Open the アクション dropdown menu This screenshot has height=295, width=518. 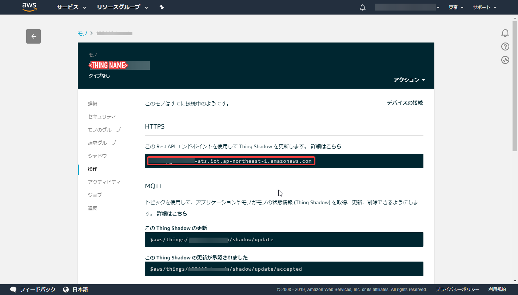[409, 80]
